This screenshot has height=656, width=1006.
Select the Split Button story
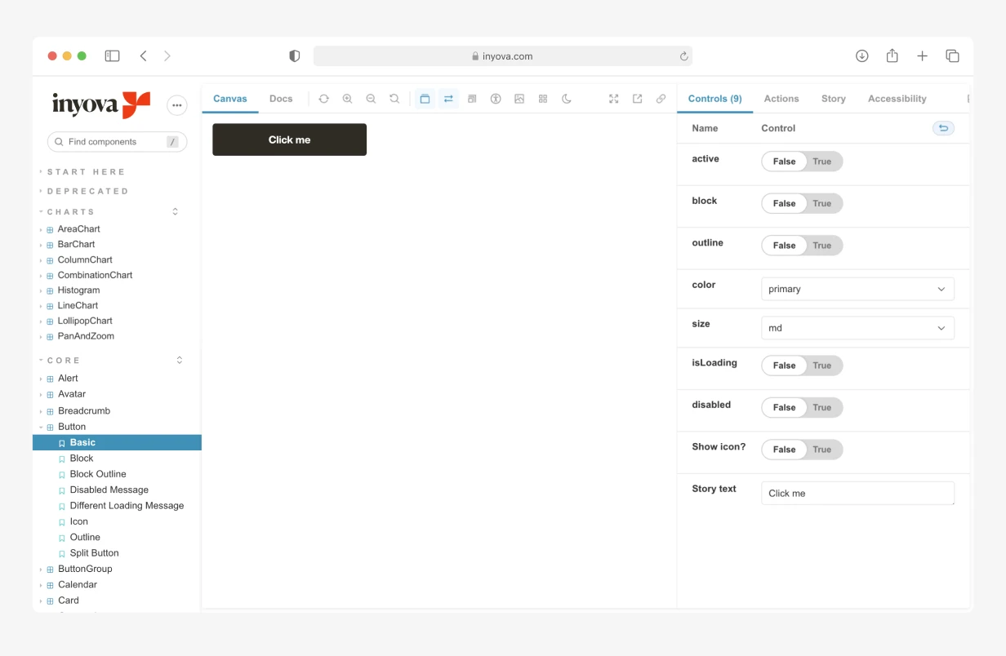[x=93, y=552]
